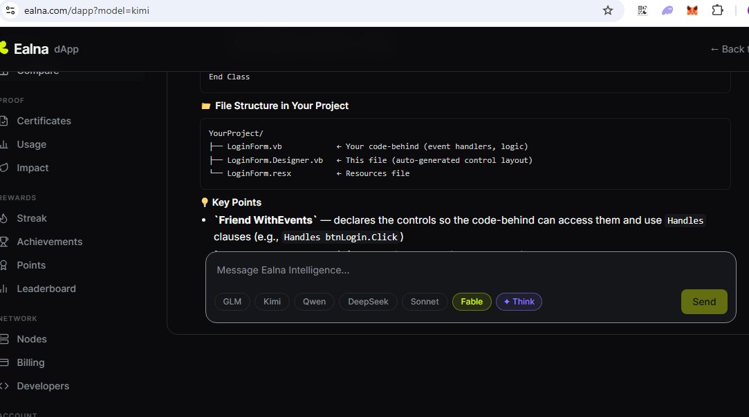
Task: Click the Impact leaf icon
Action: pyautogui.click(x=4, y=168)
